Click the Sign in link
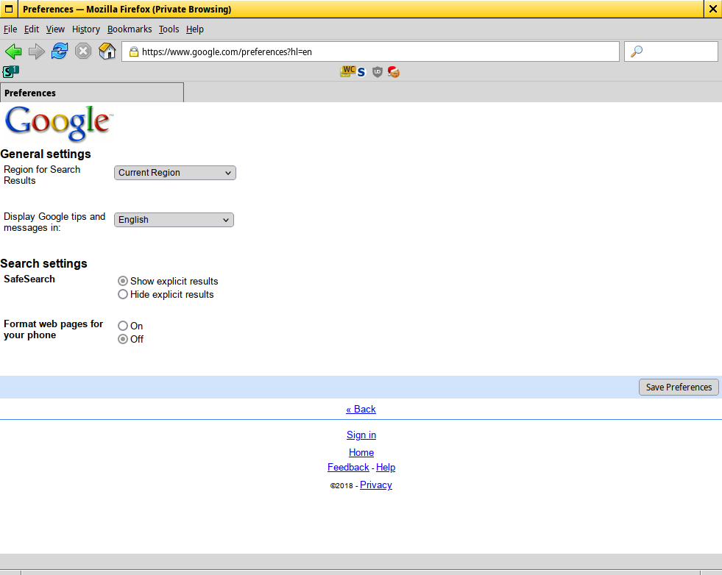722x575 pixels. pos(361,435)
